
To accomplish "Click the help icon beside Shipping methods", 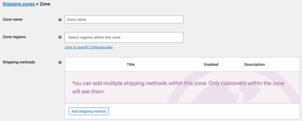I will tap(60, 62).
